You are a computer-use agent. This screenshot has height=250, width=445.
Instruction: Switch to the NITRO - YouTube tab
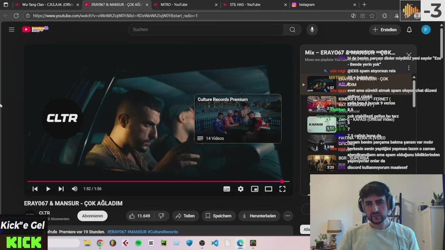(185, 5)
